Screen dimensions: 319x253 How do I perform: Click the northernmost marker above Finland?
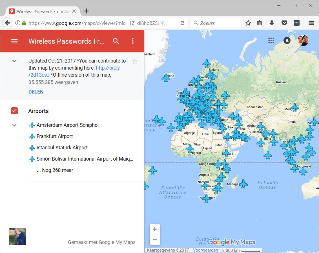207,63
